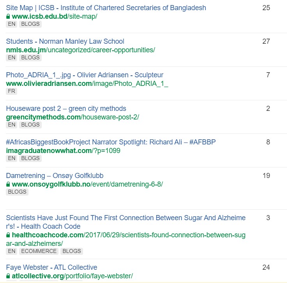Open the Photo_ADRIA_1_.jpg Olivier Adriansen title

[x=85, y=75]
